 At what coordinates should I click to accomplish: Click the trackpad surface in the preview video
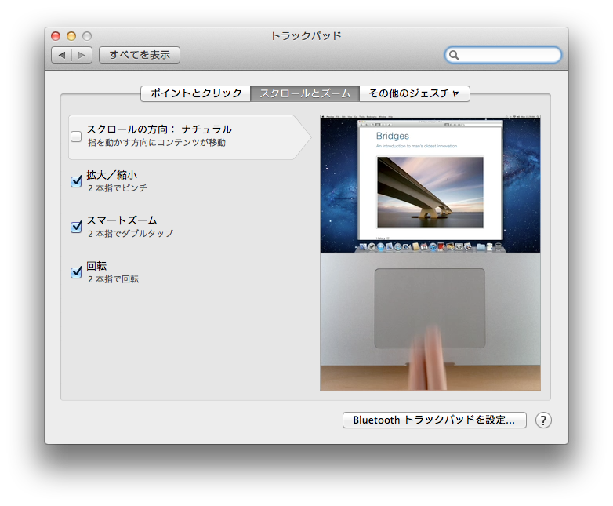[x=430, y=308]
